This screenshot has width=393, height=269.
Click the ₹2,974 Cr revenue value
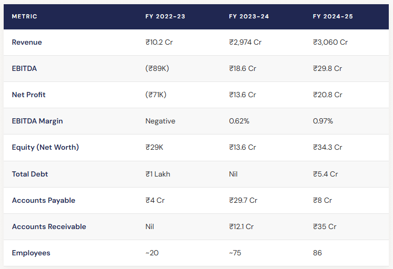tap(245, 42)
